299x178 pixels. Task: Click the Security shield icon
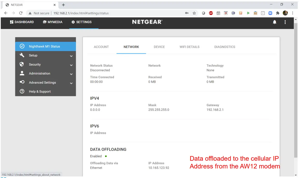pos(22,64)
